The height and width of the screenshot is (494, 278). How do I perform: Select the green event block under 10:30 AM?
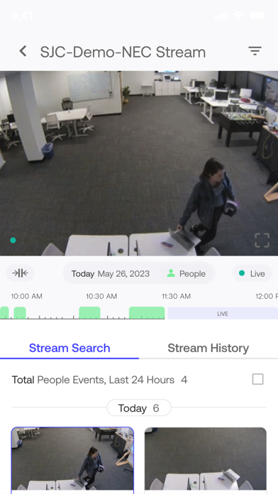(x=89, y=313)
